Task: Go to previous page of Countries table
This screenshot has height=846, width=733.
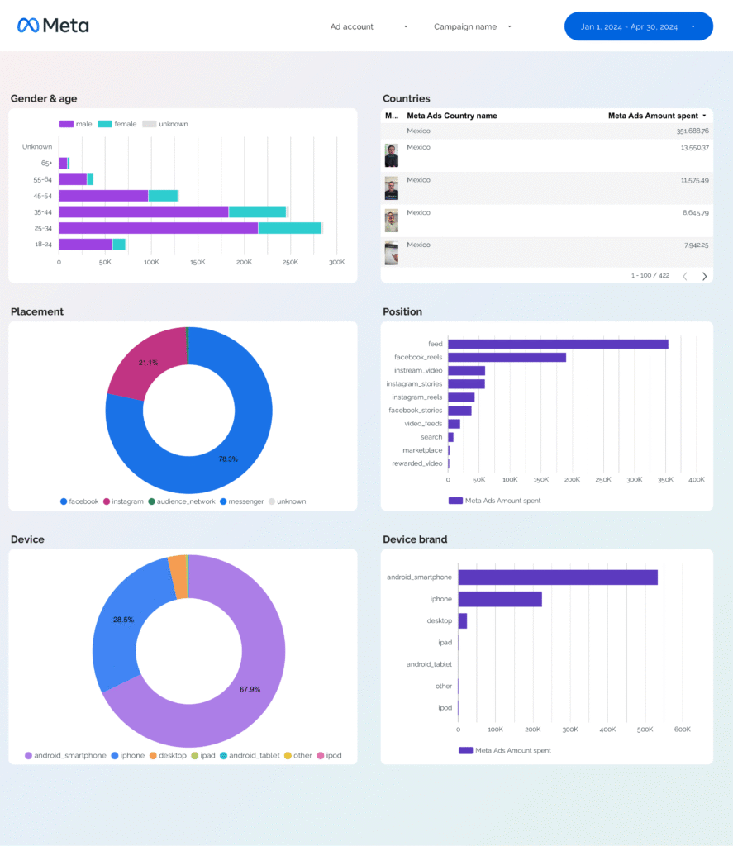Action: [685, 276]
